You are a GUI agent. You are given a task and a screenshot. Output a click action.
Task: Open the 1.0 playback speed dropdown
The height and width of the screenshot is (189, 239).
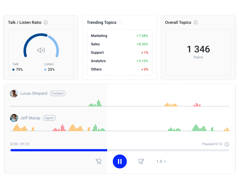point(161,162)
